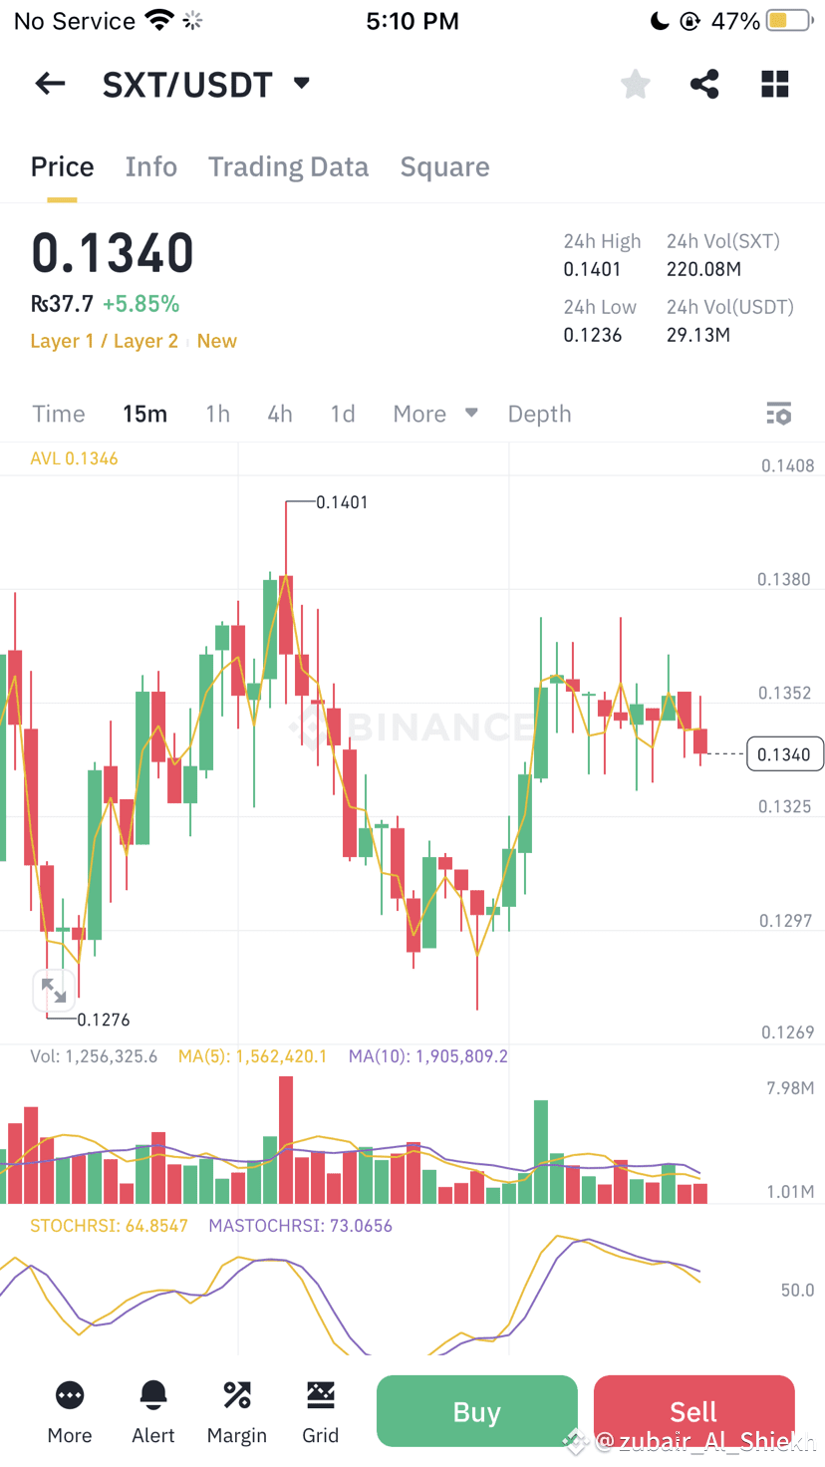Select the 4h candle interval

click(279, 413)
